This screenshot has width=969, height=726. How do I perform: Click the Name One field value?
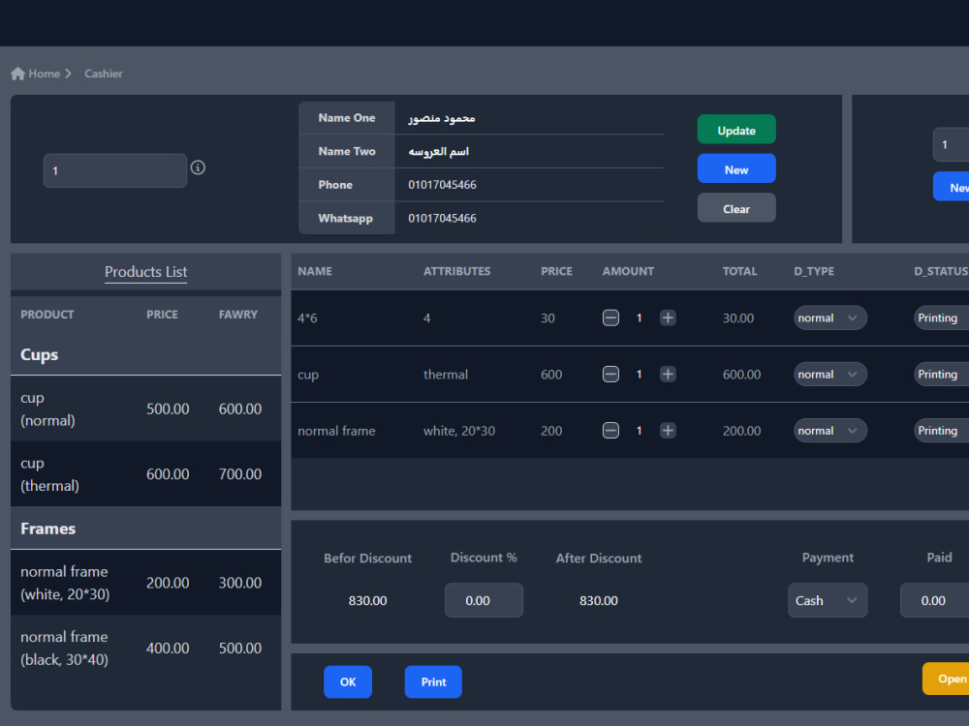(x=442, y=118)
